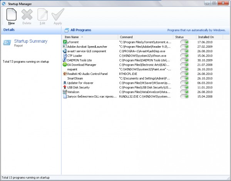Open the Startup Summary report link
Viewport: 231px width, 181px height.
[x=31, y=41]
